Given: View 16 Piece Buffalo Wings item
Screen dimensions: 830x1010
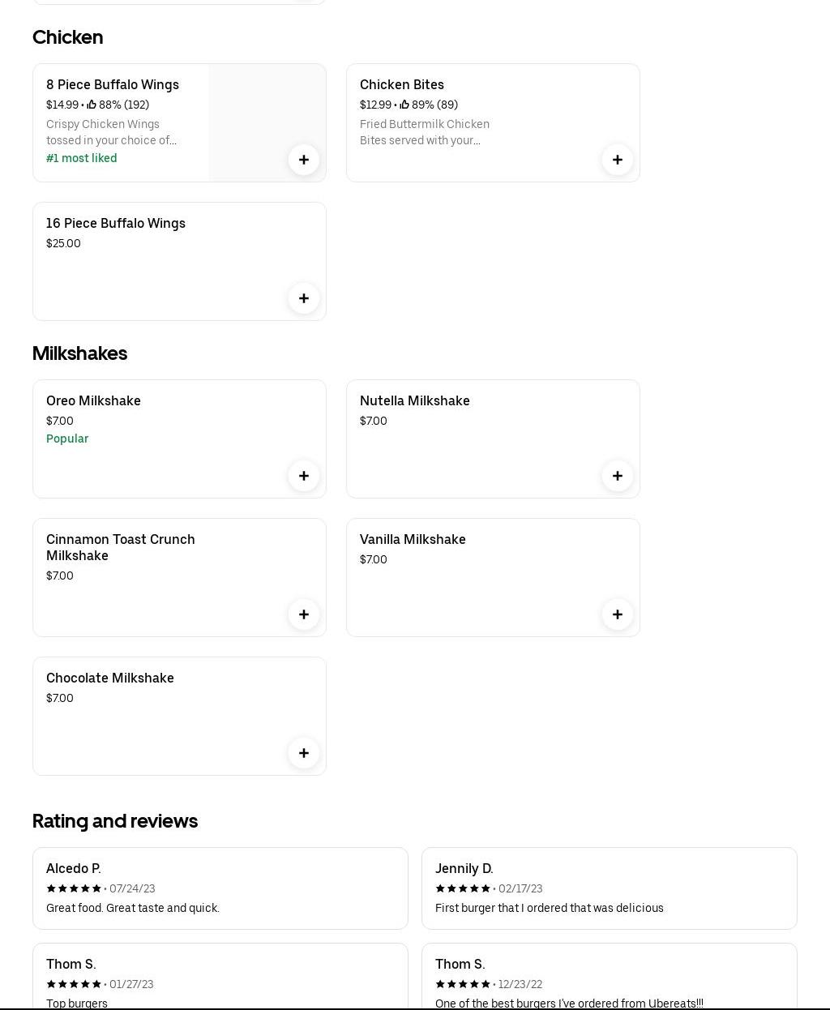Looking at the screenshot, I should pos(116,224).
